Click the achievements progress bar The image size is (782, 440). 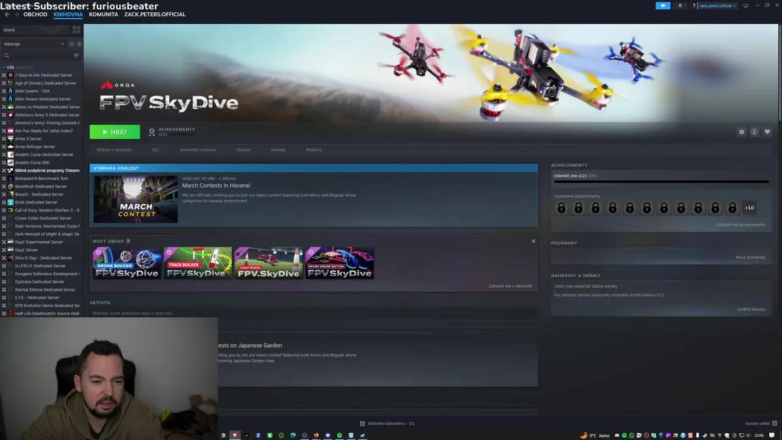point(661,182)
